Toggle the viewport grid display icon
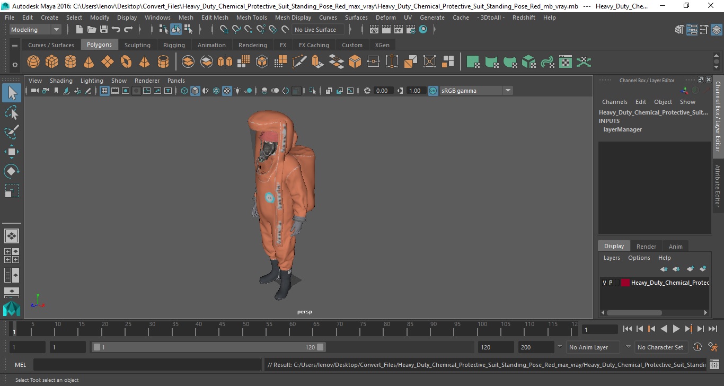The height and width of the screenshot is (386, 724). point(104,91)
